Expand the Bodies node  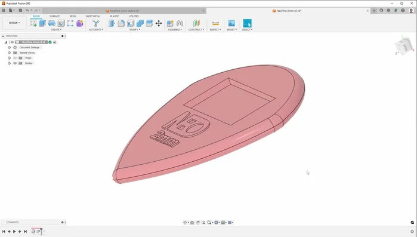point(10,63)
